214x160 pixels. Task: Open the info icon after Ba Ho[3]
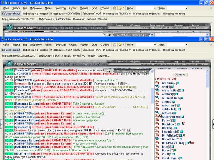174,121
